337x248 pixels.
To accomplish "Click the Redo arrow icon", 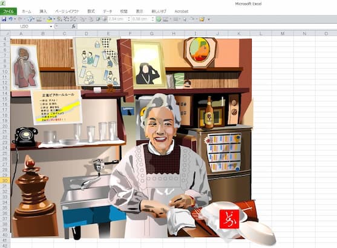I will [x=20, y=19].
